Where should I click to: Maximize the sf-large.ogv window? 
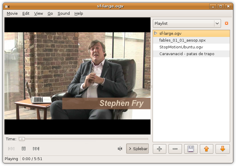[x=221, y=6]
